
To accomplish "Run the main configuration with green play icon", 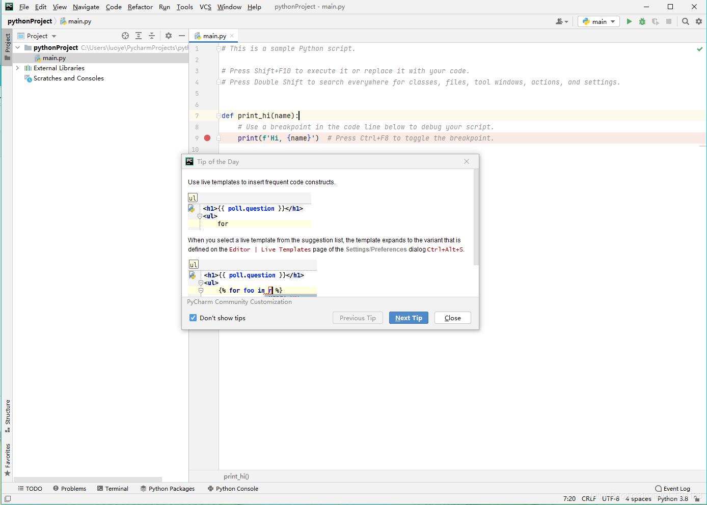I will click(629, 21).
